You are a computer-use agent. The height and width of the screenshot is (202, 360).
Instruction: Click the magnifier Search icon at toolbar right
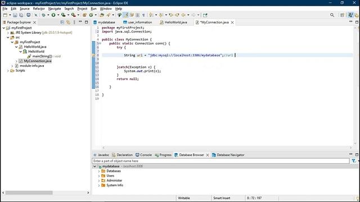tap(332, 15)
